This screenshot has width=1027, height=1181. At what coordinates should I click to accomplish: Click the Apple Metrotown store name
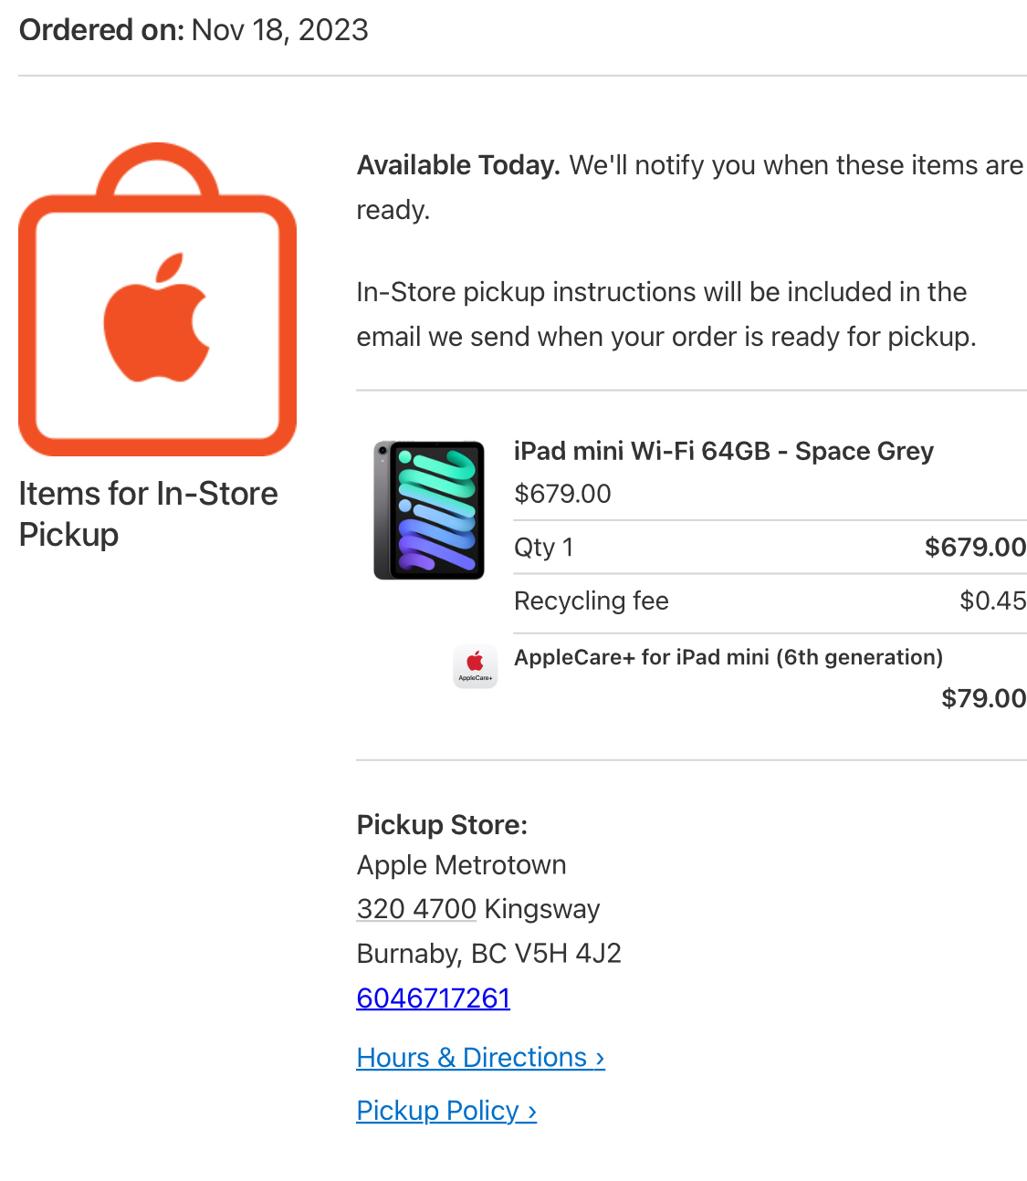(x=461, y=864)
